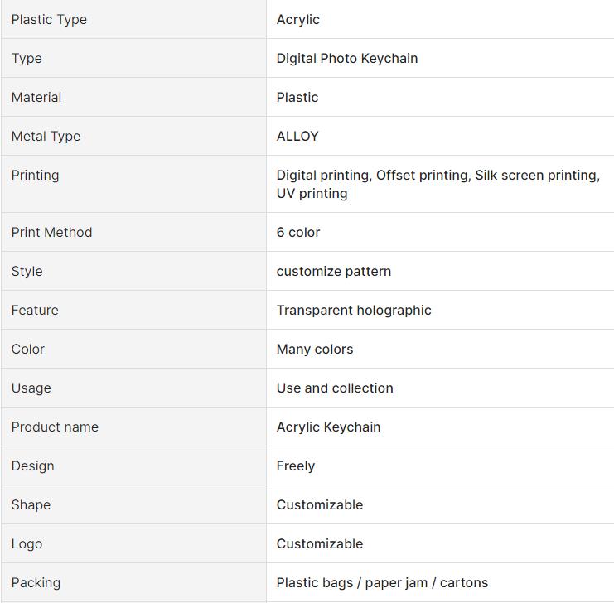
Task: Click the 'Material' row label
Action: tap(36, 97)
